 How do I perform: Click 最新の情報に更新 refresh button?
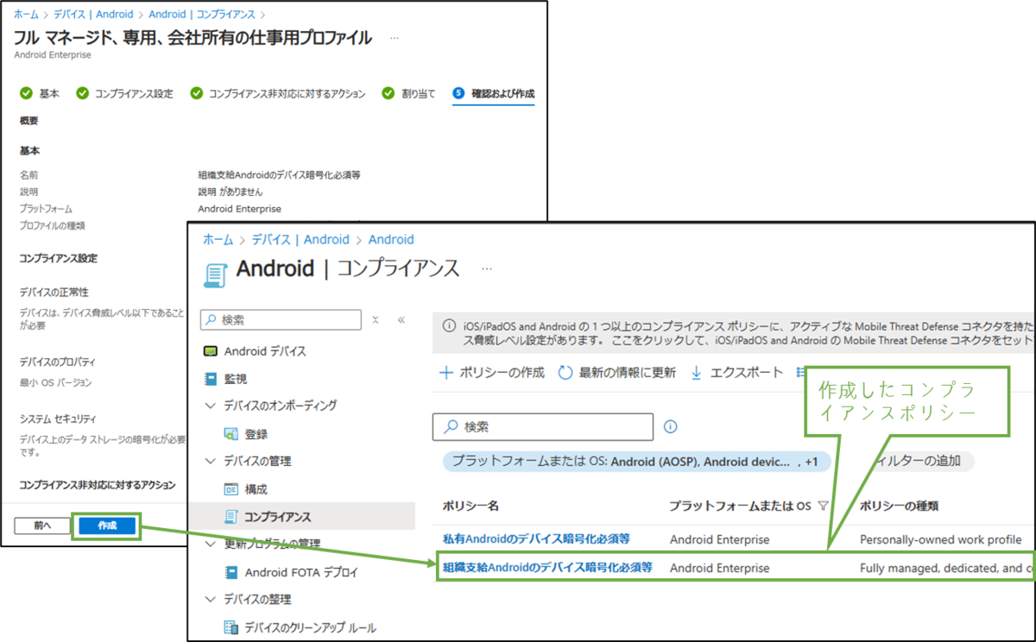tap(616, 373)
